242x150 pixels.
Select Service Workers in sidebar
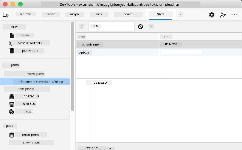click(x=30, y=43)
